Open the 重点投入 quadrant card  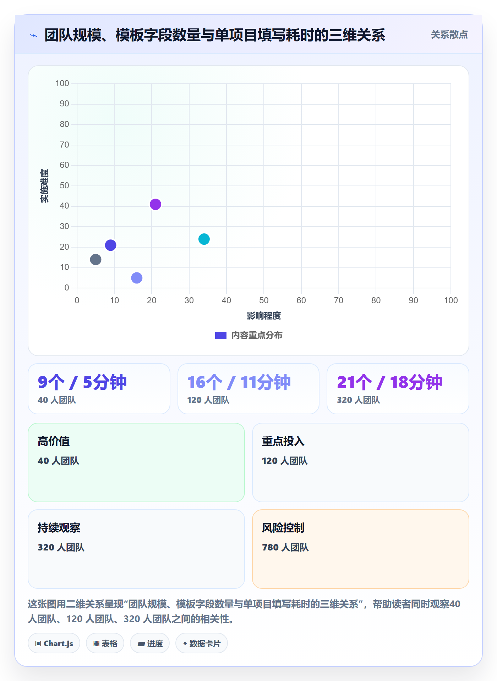(x=361, y=463)
